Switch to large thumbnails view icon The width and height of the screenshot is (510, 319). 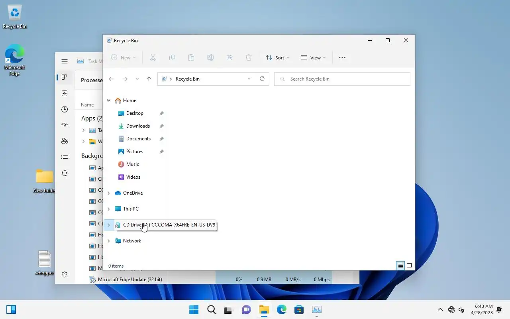pos(409,266)
